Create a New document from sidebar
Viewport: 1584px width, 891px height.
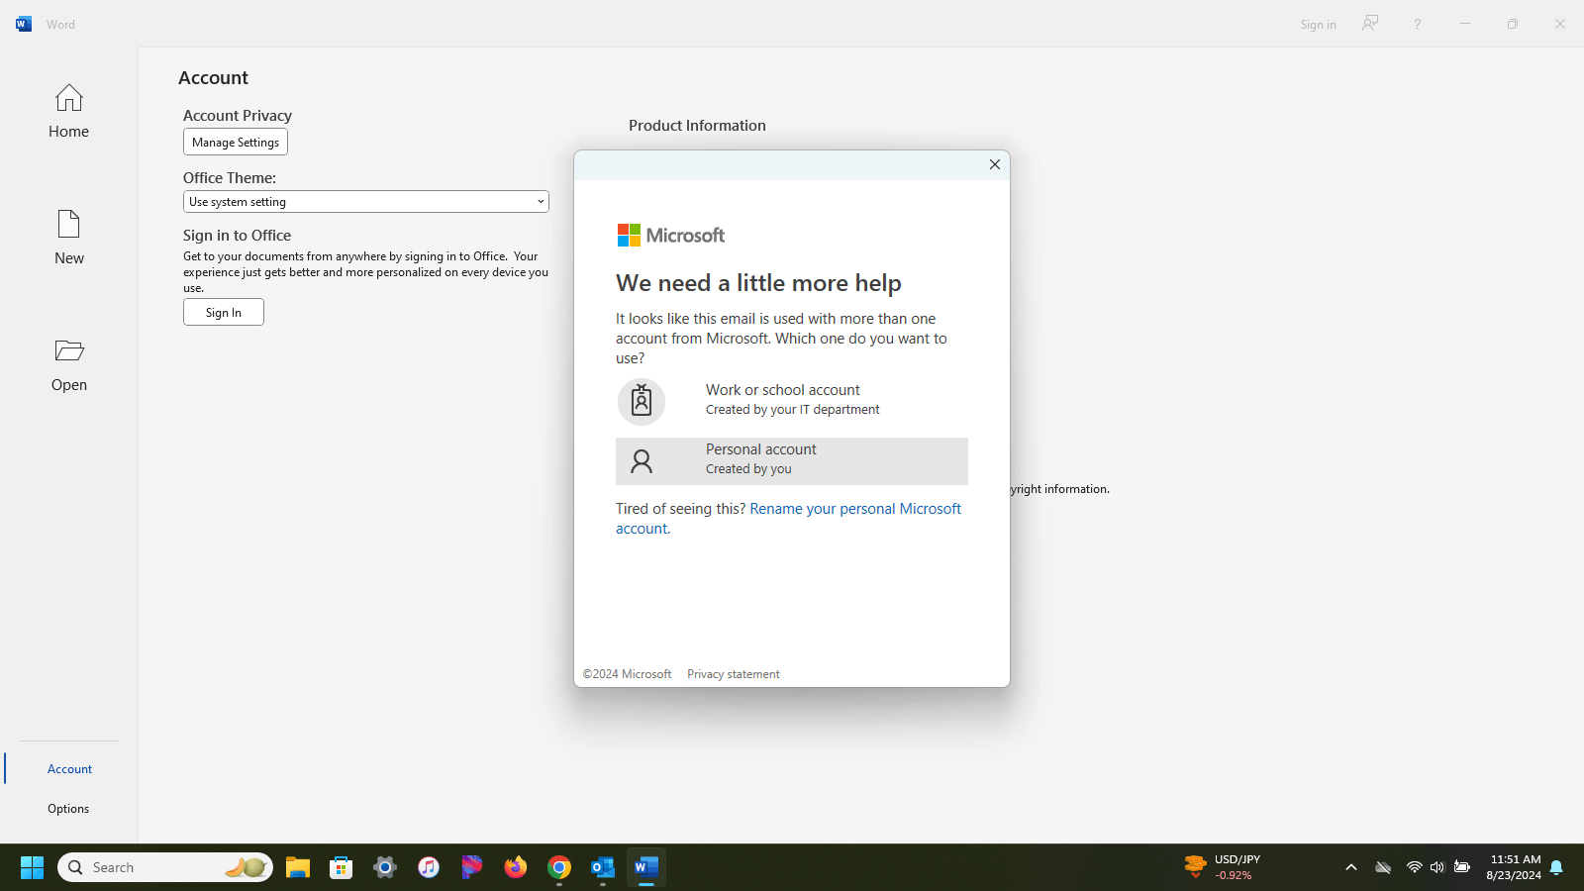(x=68, y=238)
